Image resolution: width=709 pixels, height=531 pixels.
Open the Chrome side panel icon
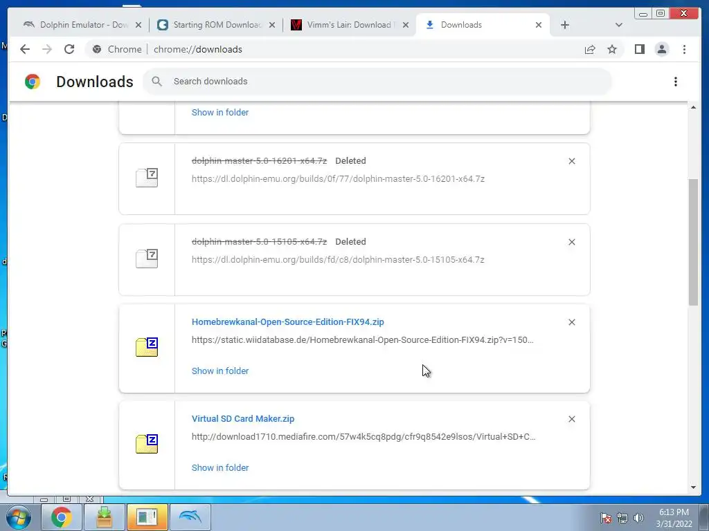coord(639,49)
